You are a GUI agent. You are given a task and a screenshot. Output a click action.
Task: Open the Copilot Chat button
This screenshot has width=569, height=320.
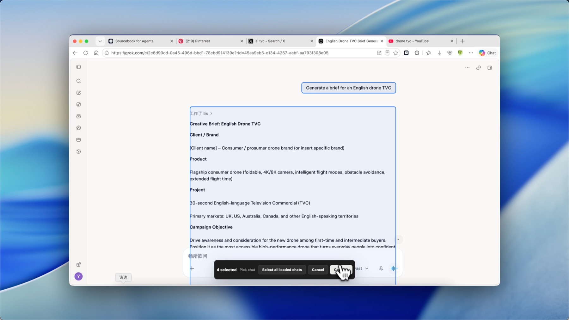[487, 53]
